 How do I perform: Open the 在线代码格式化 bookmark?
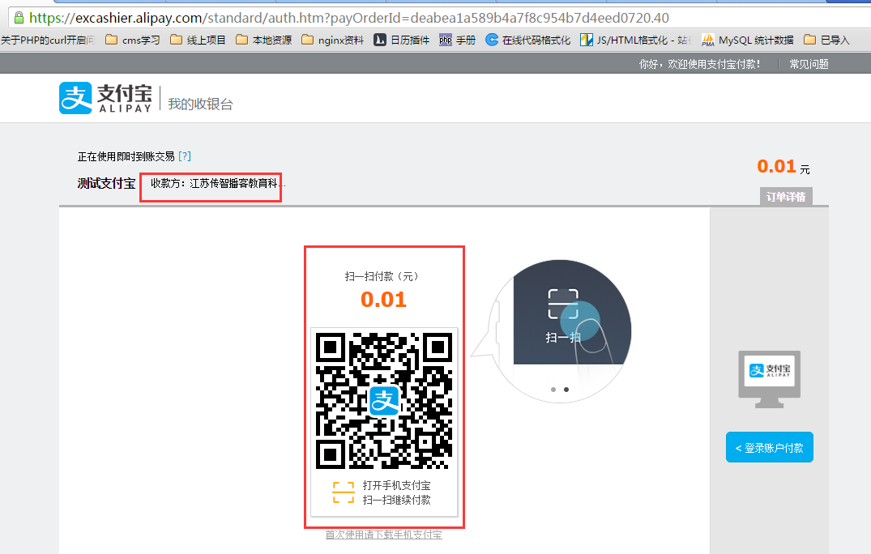[527, 40]
